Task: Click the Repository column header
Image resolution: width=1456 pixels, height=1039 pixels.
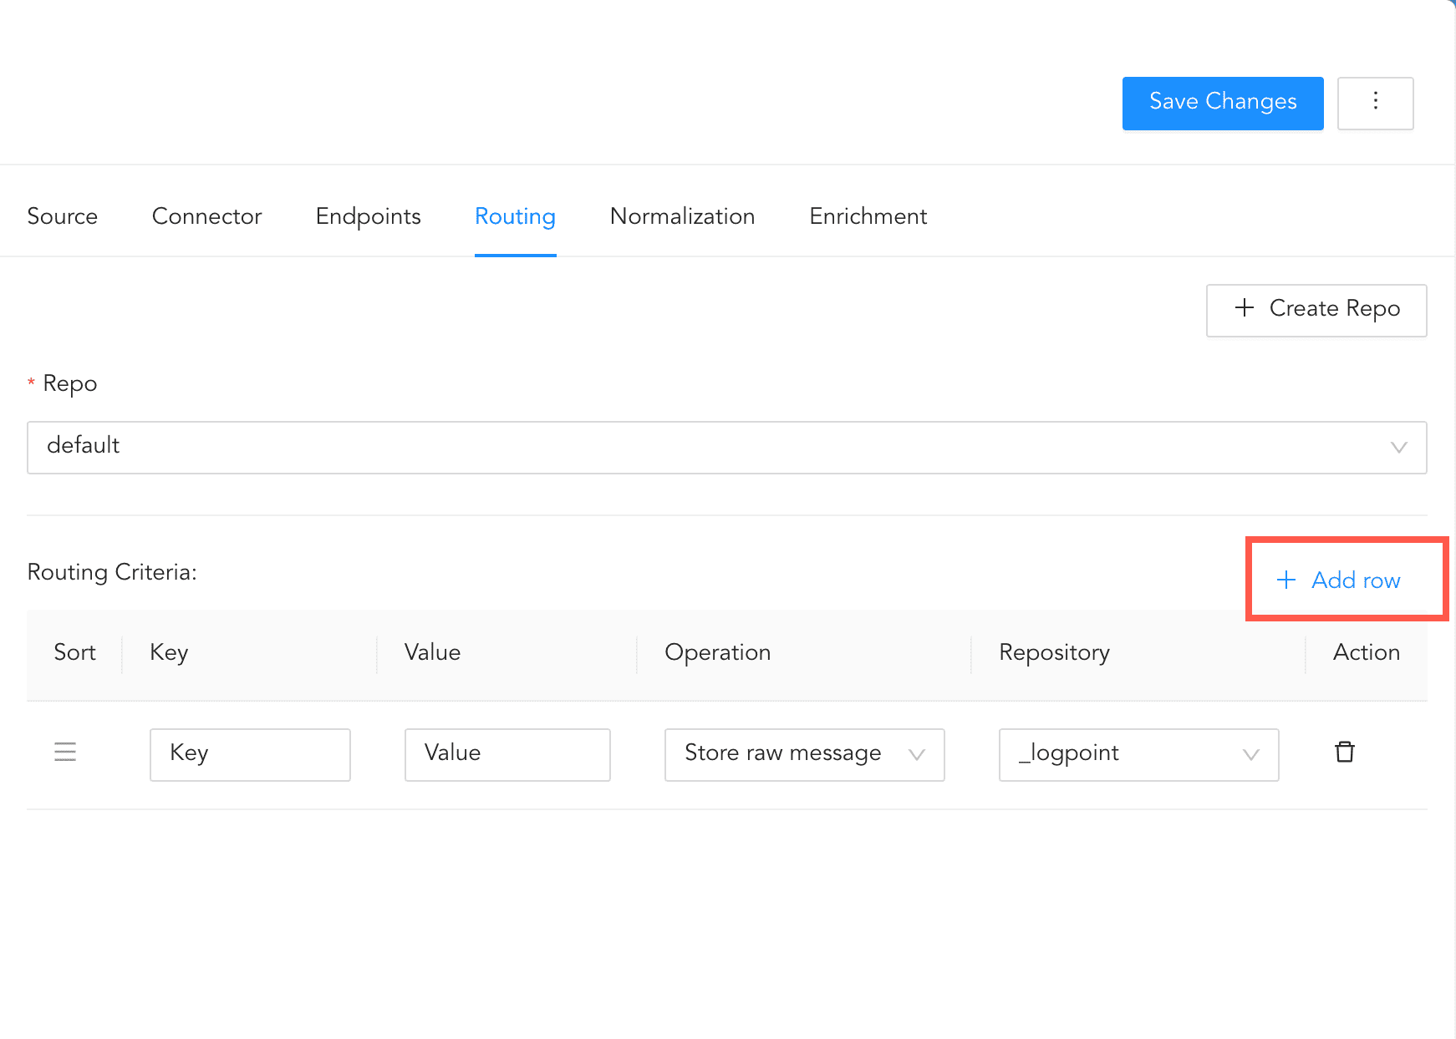Action: tap(1053, 652)
